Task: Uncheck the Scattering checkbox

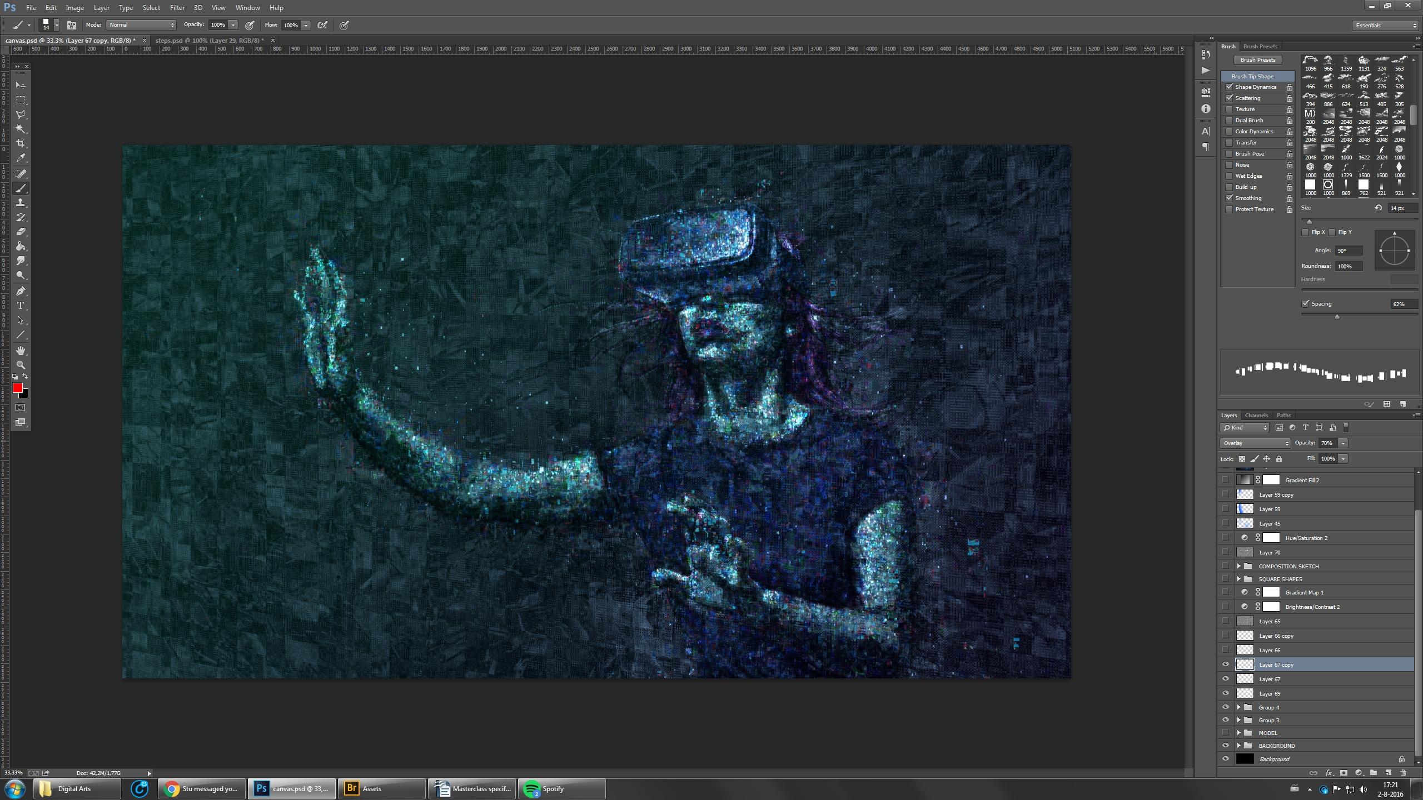Action: point(1230,98)
